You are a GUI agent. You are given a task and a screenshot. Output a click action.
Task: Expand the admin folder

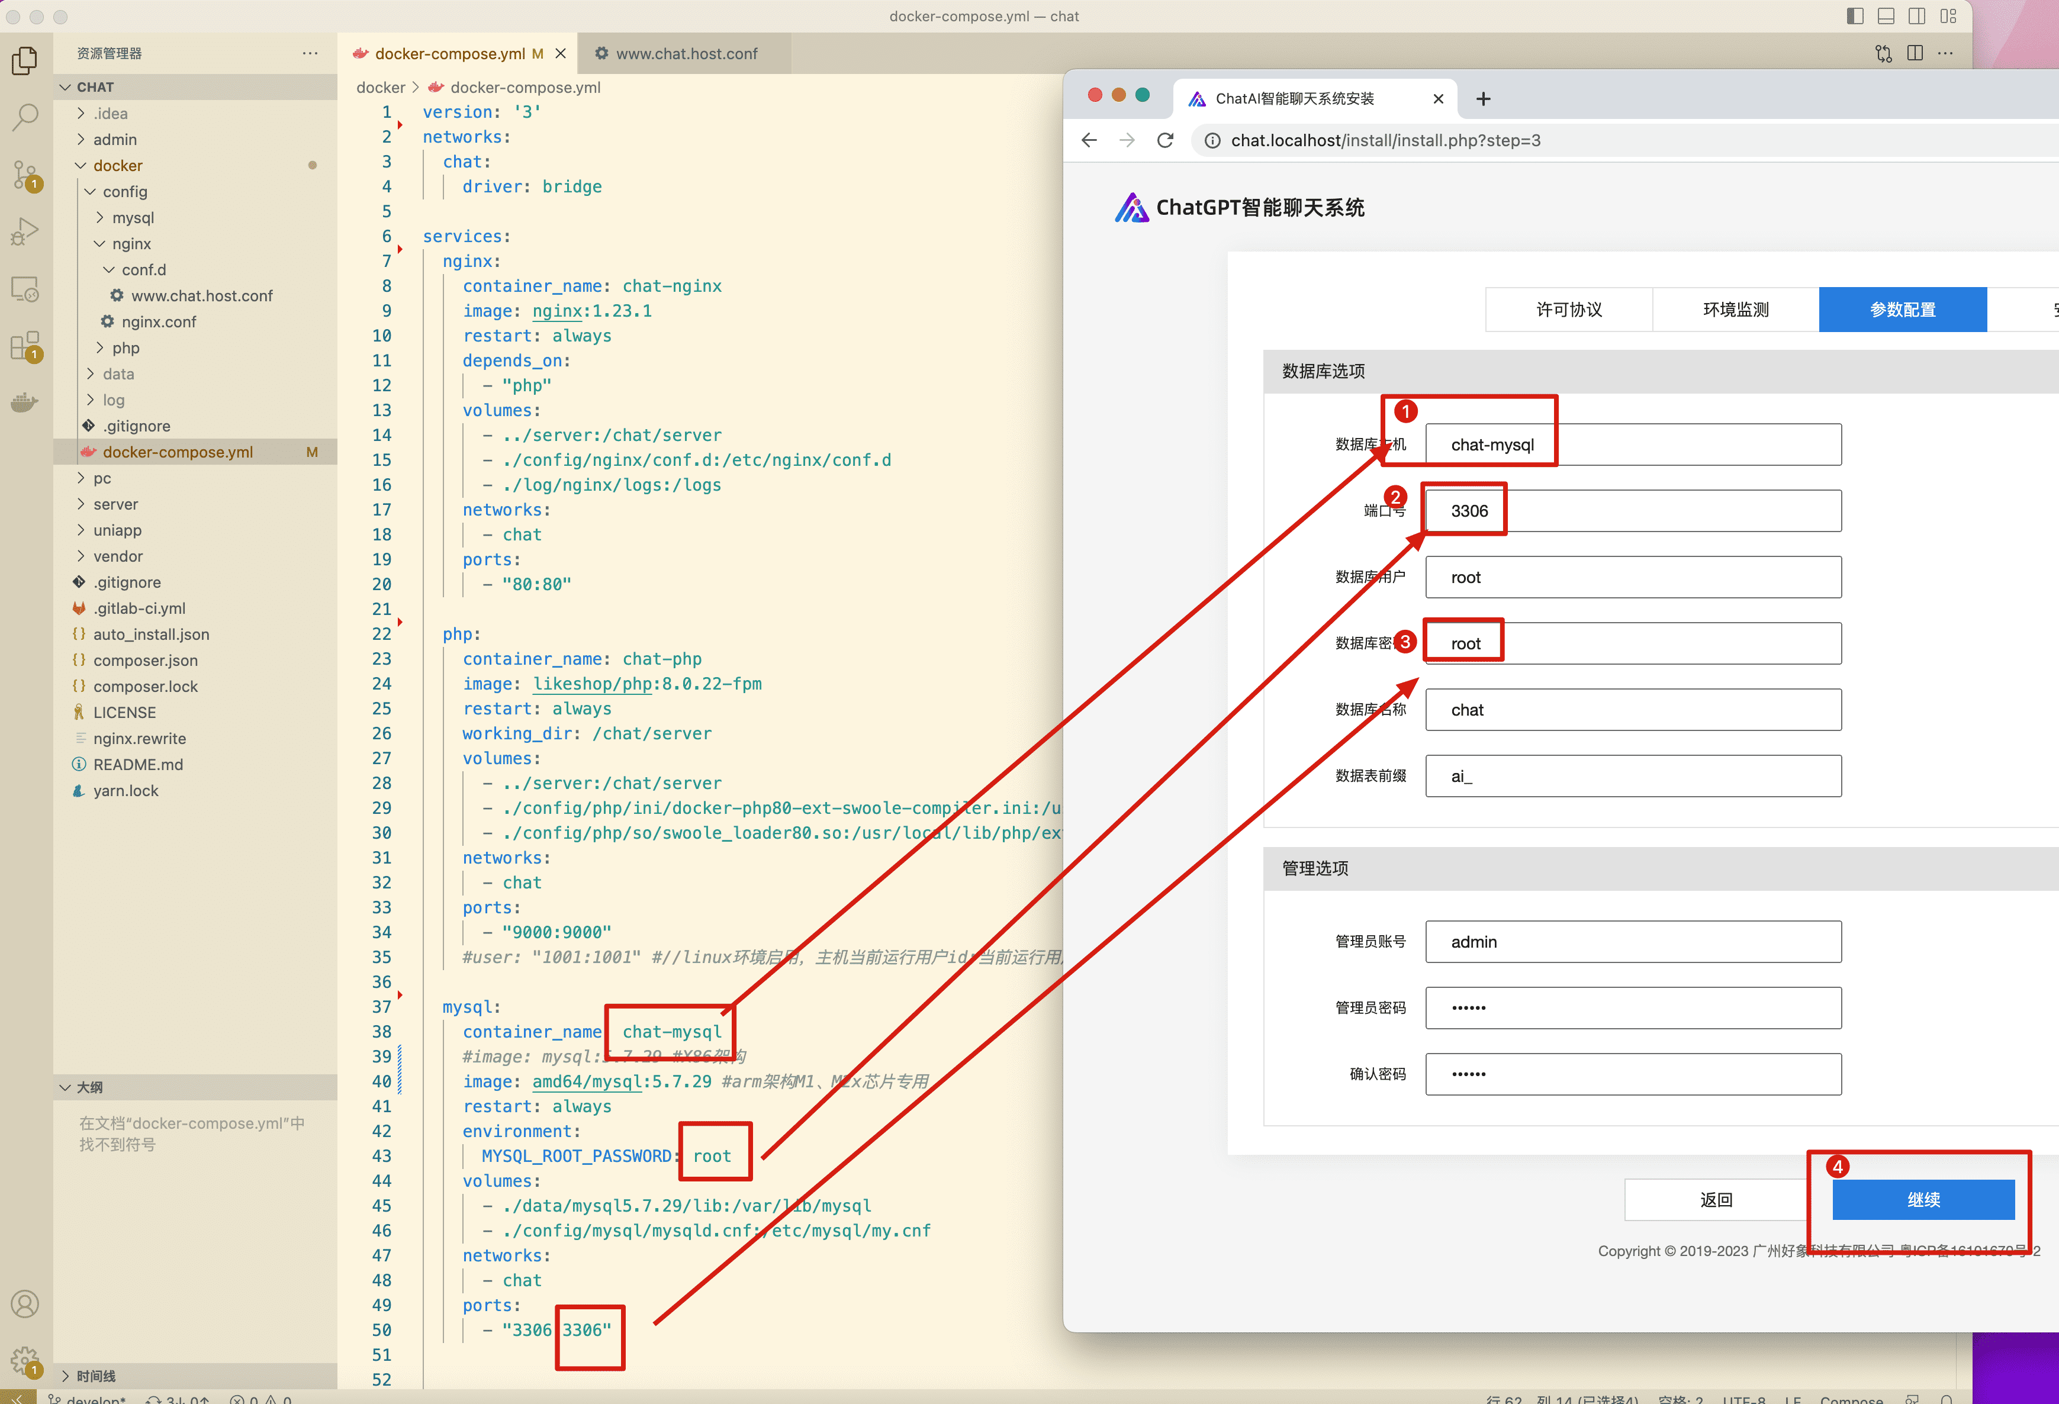(195, 140)
